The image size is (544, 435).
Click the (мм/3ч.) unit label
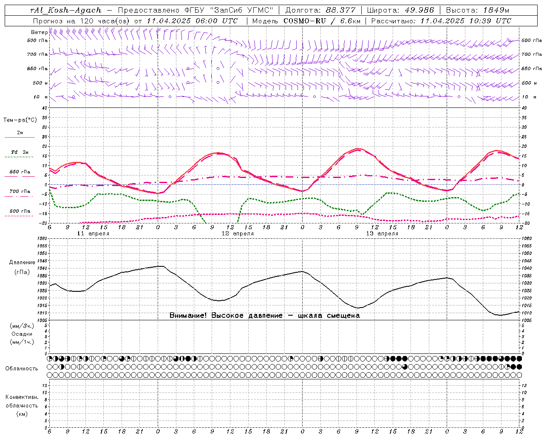(x=22, y=326)
